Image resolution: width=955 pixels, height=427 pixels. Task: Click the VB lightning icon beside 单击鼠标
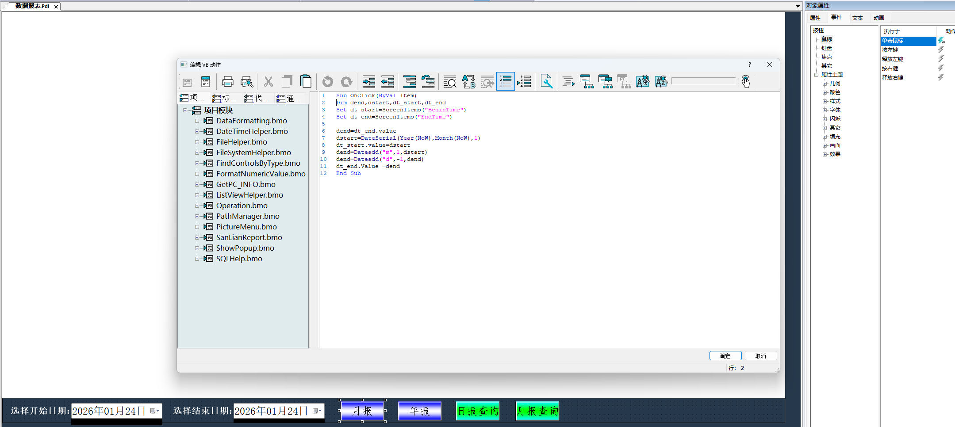941,41
